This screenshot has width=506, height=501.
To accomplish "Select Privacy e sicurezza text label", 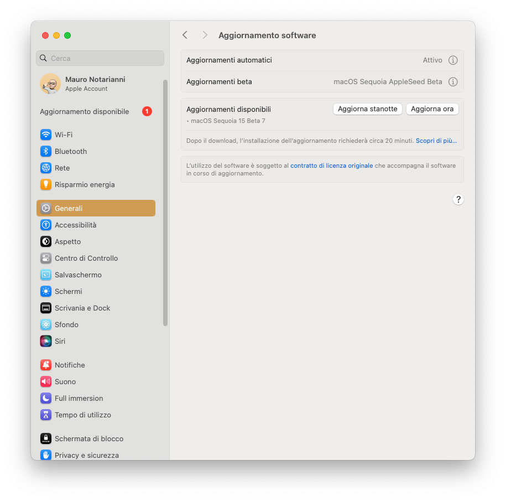I will pyautogui.click(x=86, y=455).
